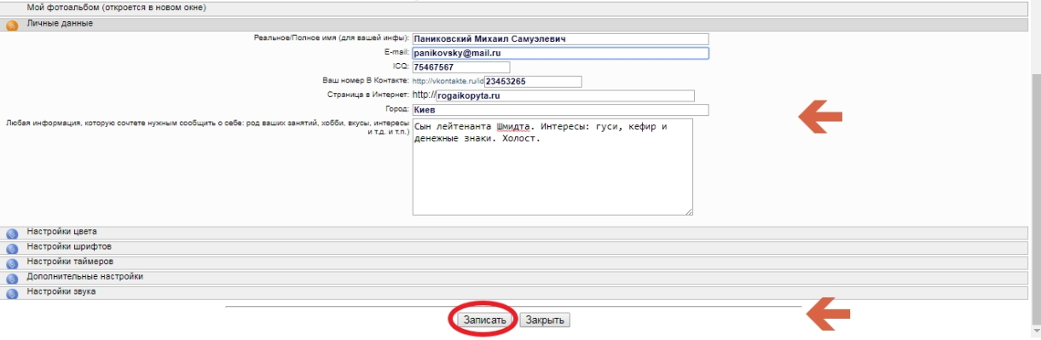
Task: Click the blue icon beside Настройки шрифтов
Action: click(12, 249)
